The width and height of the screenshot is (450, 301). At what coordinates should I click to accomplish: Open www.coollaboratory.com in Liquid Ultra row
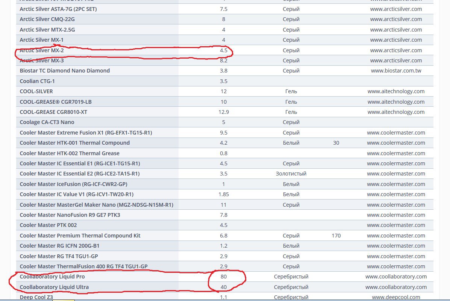pyautogui.click(x=396, y=287)
